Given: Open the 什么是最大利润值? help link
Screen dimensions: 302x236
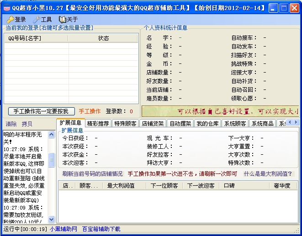Looking at the screenshot, I should (268, 174).
